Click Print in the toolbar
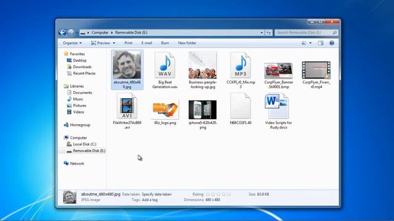 pyautogui.click(x=129, y=43)
